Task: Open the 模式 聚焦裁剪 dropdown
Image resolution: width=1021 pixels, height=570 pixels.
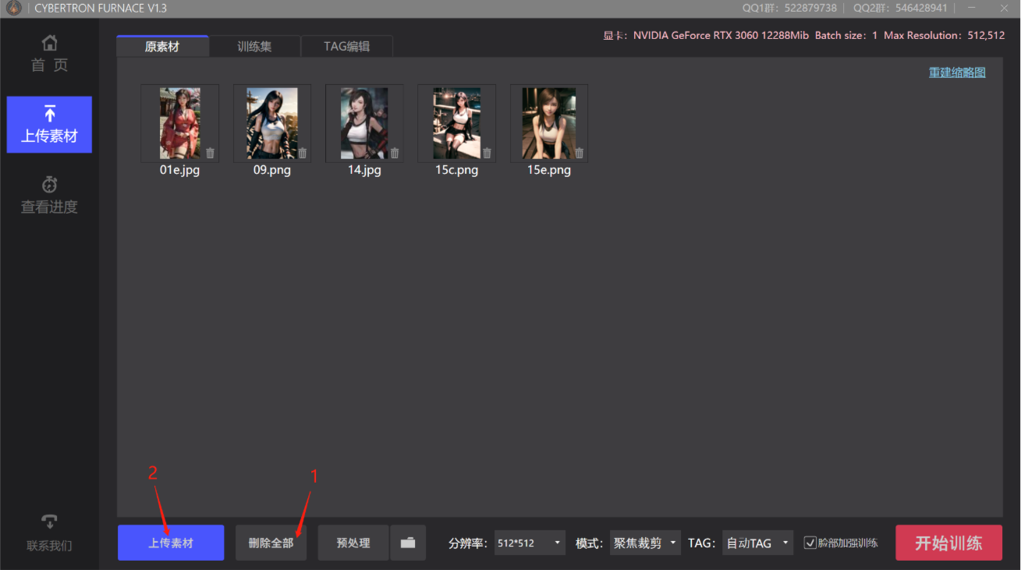Action: click(645, 543)
